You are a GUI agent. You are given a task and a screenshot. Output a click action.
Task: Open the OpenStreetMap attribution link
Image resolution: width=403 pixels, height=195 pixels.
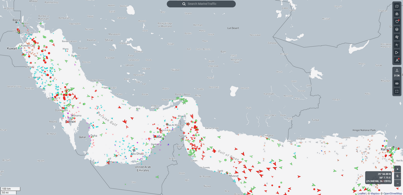[392, 193]
